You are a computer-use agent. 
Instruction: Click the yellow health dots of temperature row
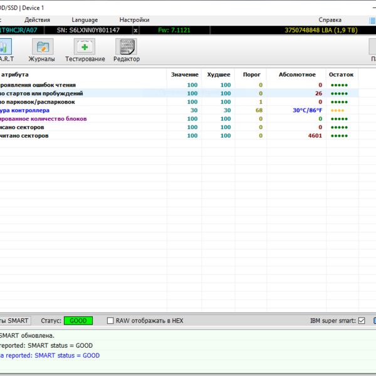(337, 110)
